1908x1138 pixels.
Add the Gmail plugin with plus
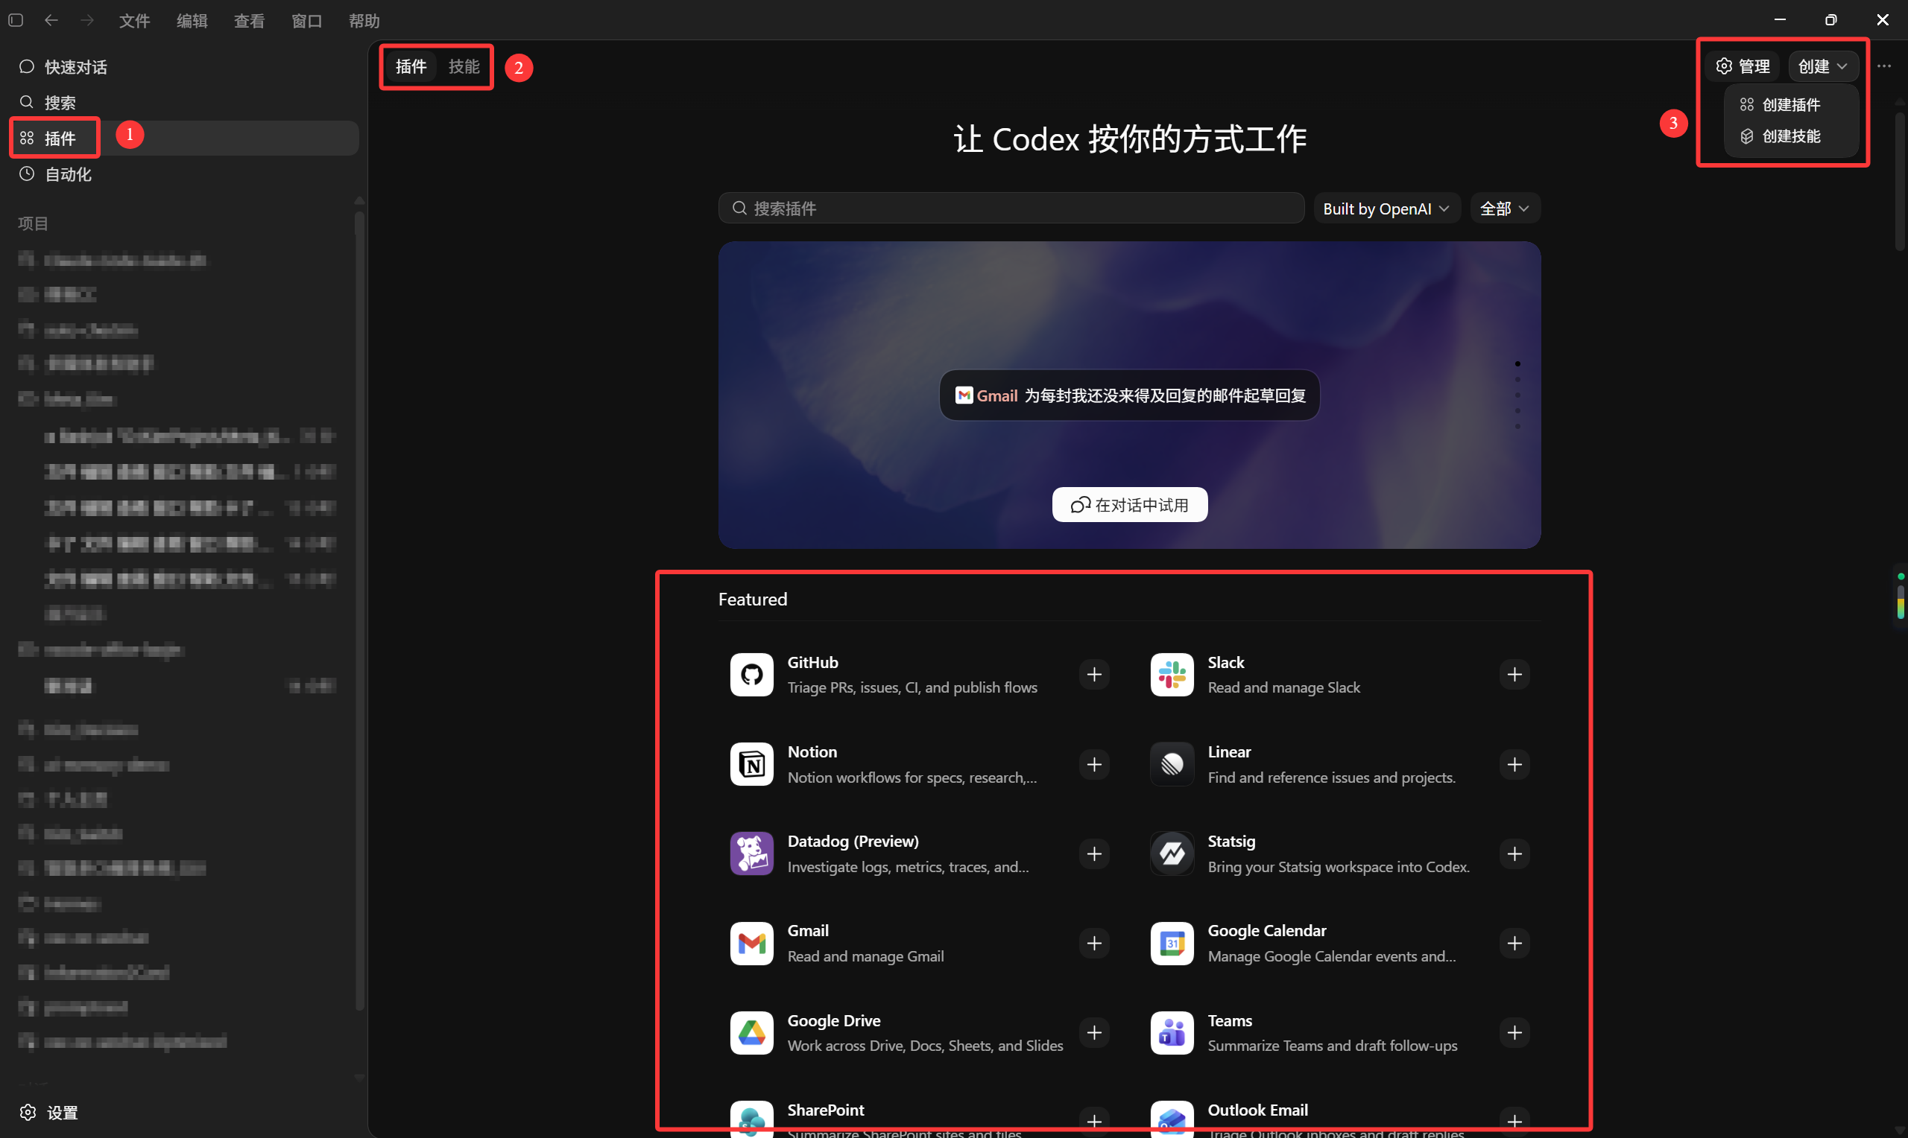point(1094,943)
